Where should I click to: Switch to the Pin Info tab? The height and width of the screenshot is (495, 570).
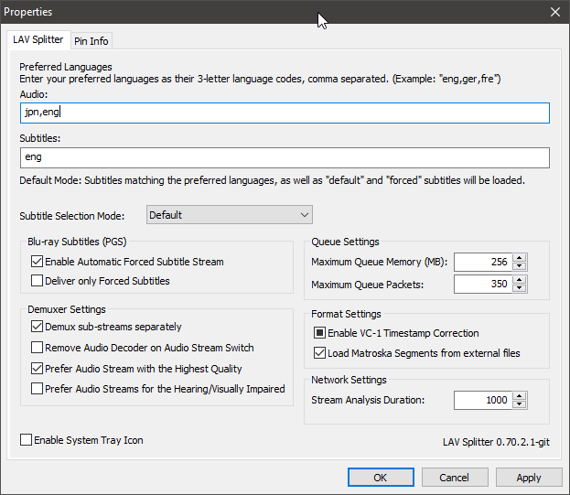[x=91, y=41]
